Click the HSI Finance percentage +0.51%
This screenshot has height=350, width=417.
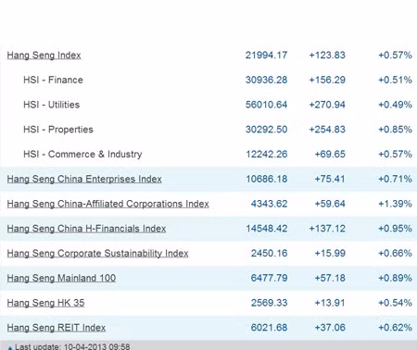(x=396, y=80)
